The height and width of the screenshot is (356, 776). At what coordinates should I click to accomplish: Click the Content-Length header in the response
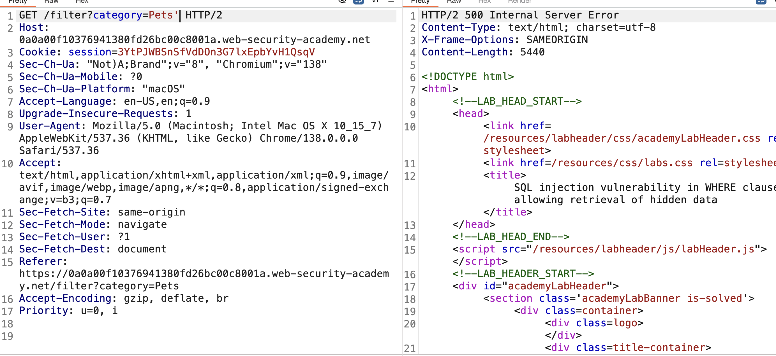pos(483,52)
